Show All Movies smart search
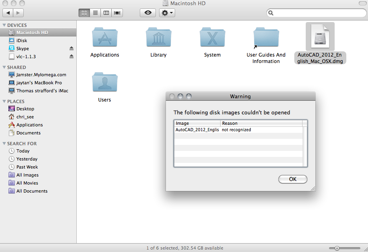Image resolution: width=368 pixels, height=252 pixels. point(38,183)
